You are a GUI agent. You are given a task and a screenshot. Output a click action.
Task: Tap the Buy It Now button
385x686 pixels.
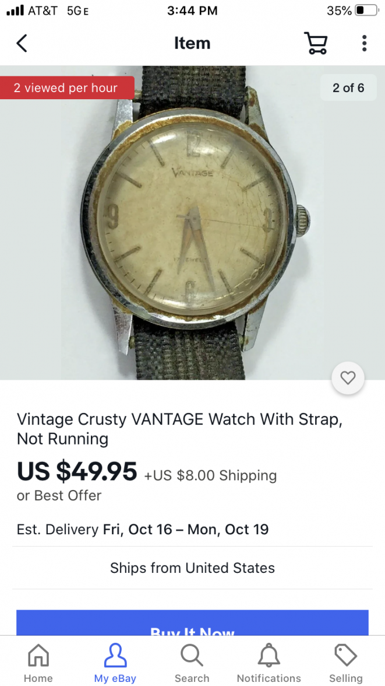pos(192,623)
